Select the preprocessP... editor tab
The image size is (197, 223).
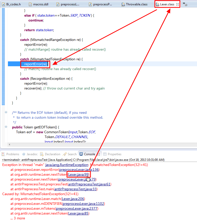[x=100, y=4]
